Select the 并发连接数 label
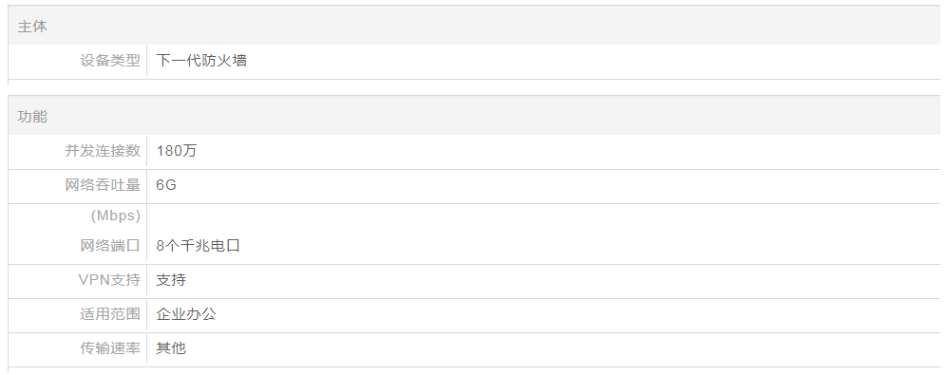This screenshot has height=375, width=948. click(103, 150)
